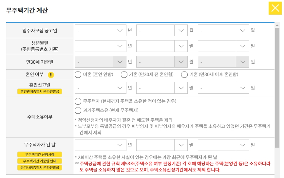Open 입주자모집 공고일 month dropdown
Image resolution: width=284 pixels, height=178 pixels.
162,30
